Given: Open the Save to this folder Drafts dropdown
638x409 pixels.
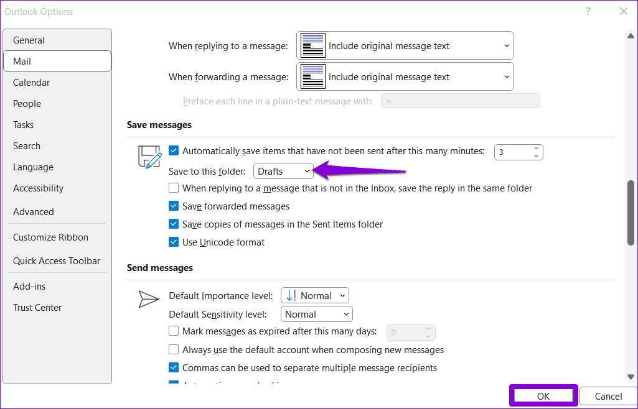Looking at the screenshot, I should [283, 171].
